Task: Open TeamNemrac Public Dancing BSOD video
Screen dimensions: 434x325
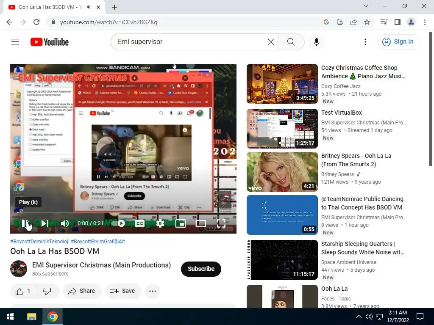Action: pos(362,203)
